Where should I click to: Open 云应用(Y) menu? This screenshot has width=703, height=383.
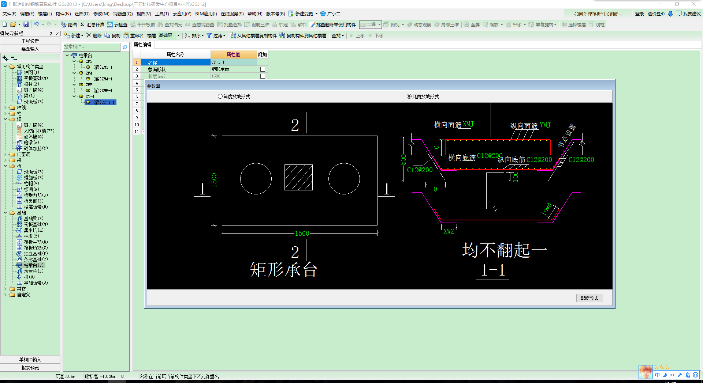tap(182, 14)
